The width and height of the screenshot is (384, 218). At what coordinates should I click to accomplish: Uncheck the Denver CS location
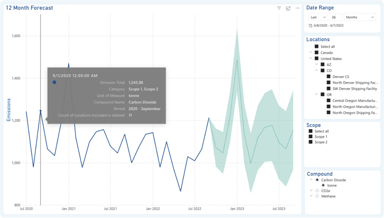point(328,77)
